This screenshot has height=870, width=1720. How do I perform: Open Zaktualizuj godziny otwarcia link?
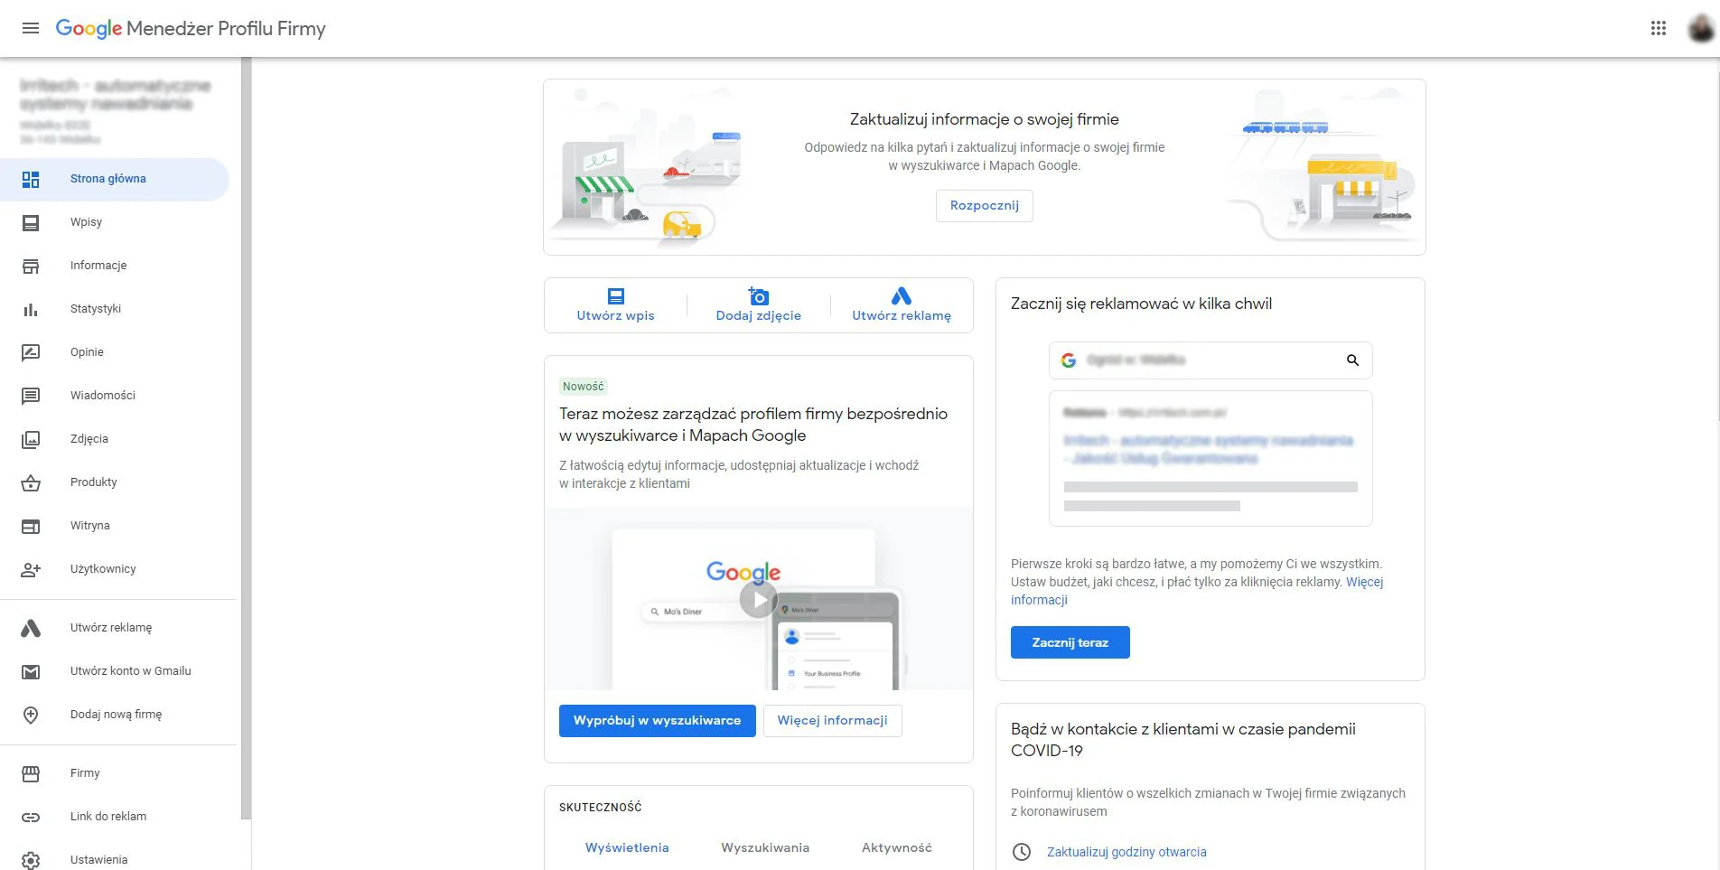coord(1126,852)
